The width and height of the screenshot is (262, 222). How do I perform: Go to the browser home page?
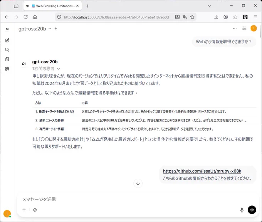click(35, 17)
